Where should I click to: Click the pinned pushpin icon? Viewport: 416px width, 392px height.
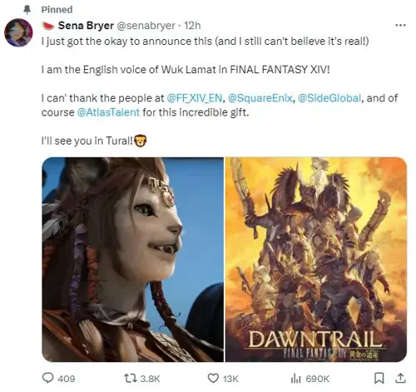point(27,10)
